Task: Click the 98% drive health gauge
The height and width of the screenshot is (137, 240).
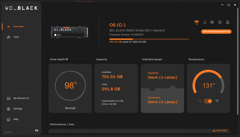Action: [x=70, y=86]
